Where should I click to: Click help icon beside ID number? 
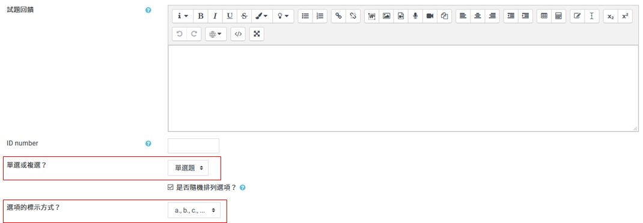pos(148,144)
